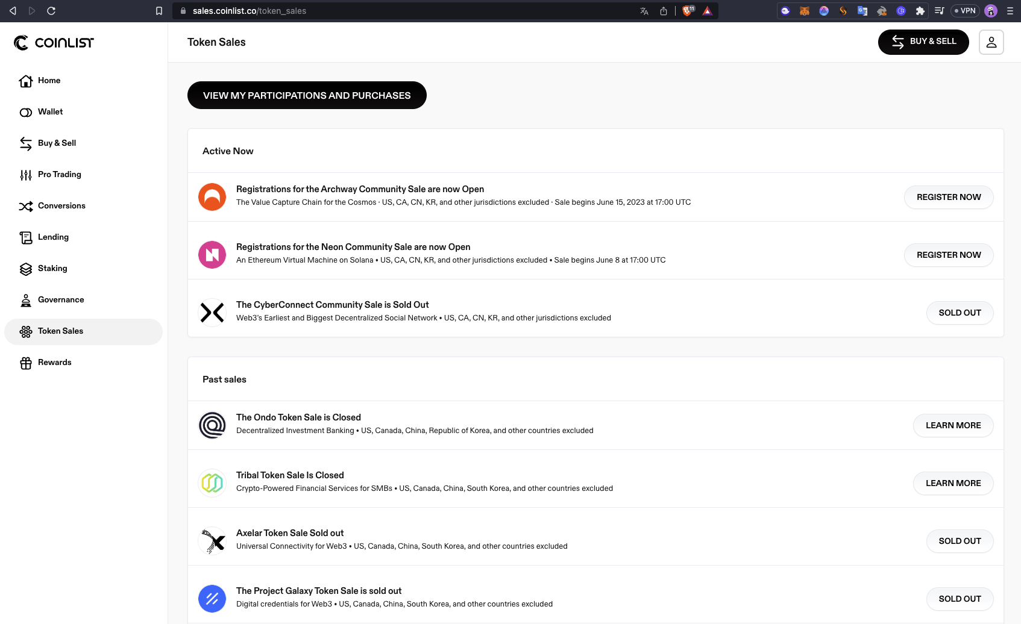The image size is (1021, 624).
Task: Click the Rewards gift icon
Action: tap(26, 363)
